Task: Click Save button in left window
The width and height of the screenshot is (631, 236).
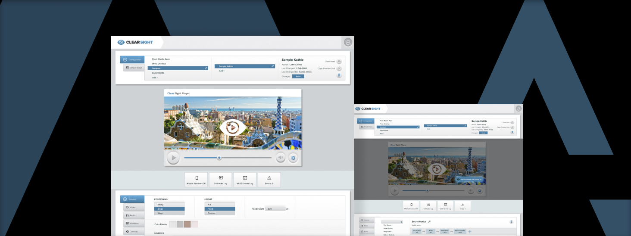Action: click(298, 76)
